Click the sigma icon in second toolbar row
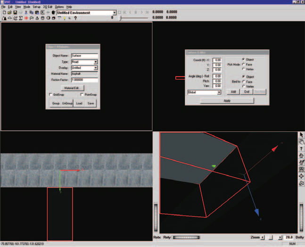Viewport: 305px width, 247px height. [x=21, y=18]
